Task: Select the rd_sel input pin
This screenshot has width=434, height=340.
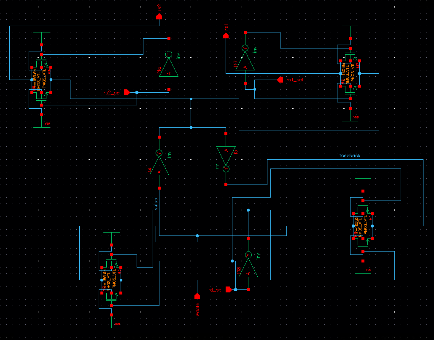Action: [x=229, y=289]
